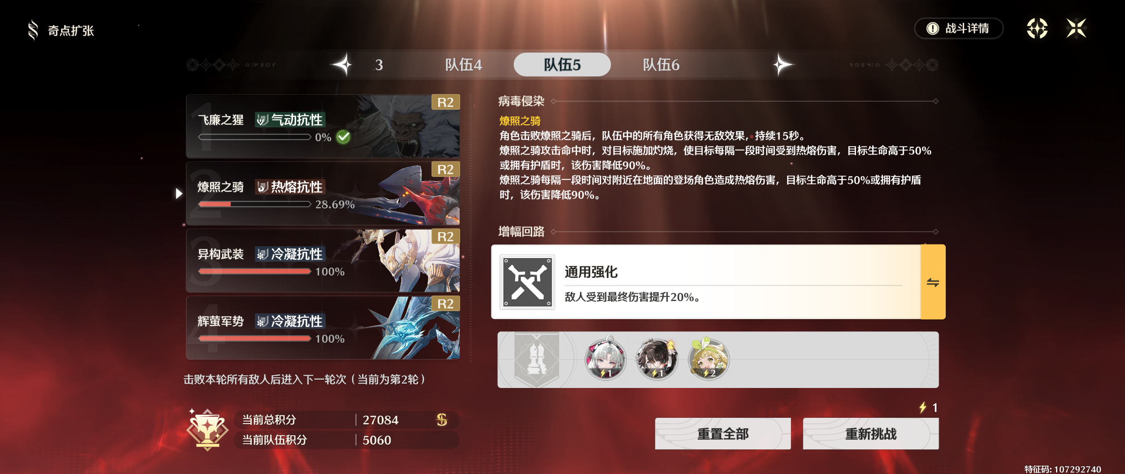The width and height of the screenshot is (1125, 474).
Task: Click the four-point target icon top right
Action: click(x=1037, y=29)
